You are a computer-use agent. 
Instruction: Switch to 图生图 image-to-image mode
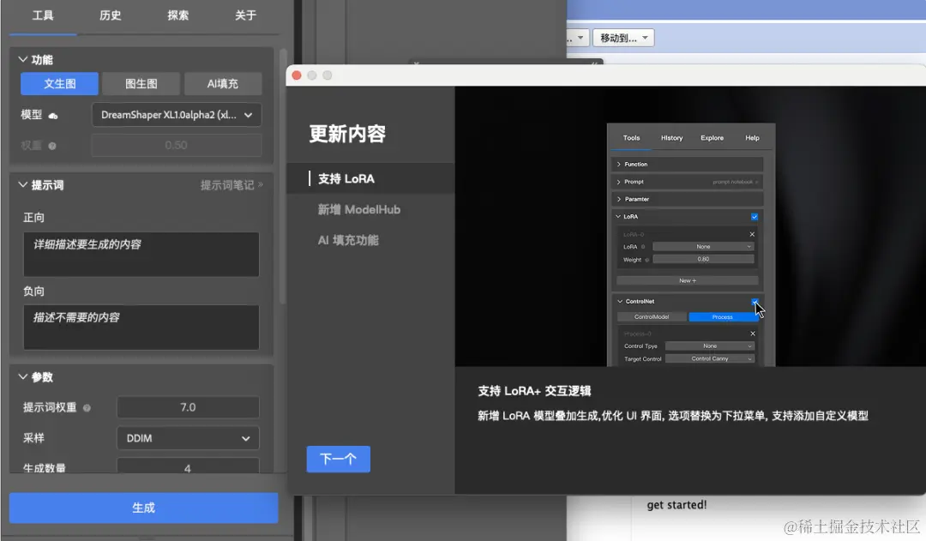[141, 83]
